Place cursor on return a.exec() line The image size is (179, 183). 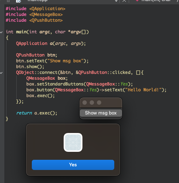point(37,113)
